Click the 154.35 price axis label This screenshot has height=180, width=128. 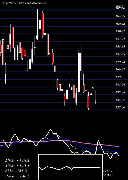[x=120, y=47]
